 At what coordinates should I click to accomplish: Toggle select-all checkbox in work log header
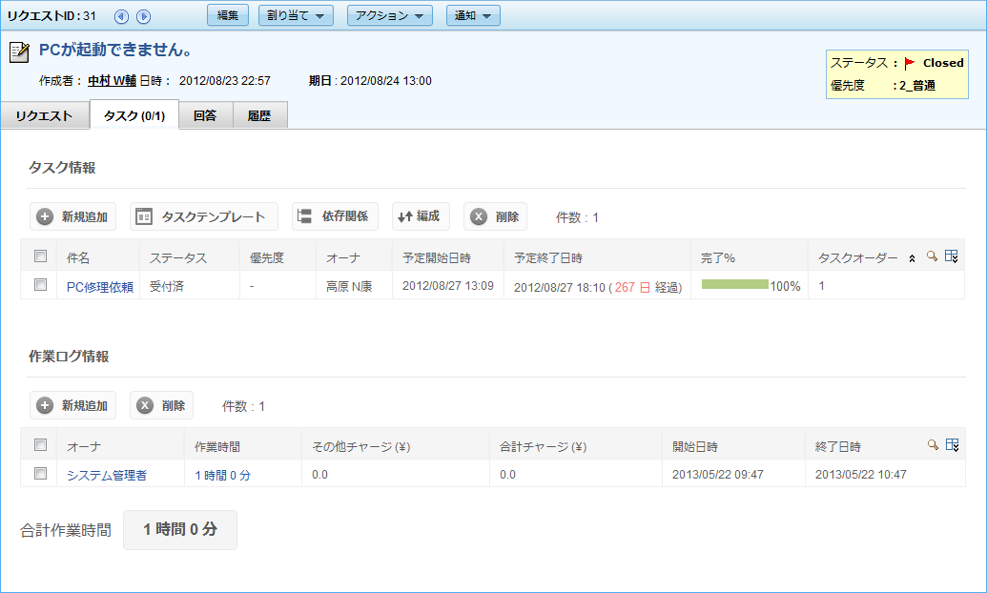coord(41,445)
